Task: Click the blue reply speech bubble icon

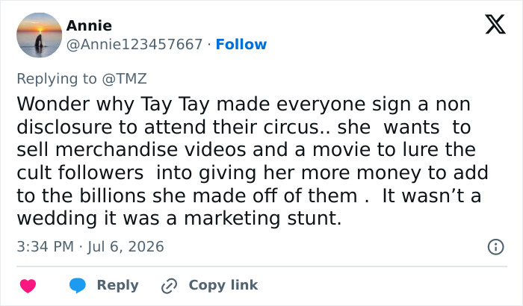Action: coord(78,286)
